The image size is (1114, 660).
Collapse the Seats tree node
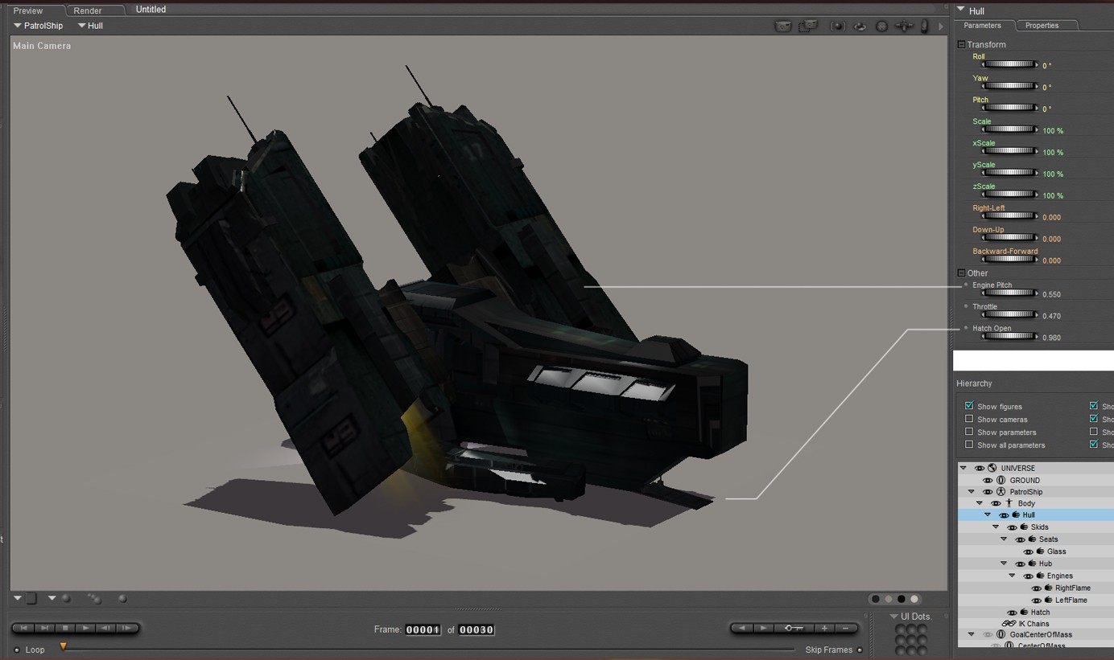click(x=1004, y=539)
